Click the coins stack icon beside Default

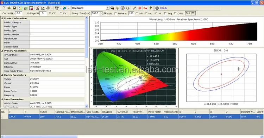pos(112,8)
